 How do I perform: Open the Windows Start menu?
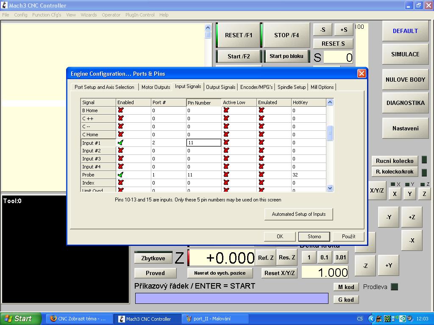(20, 319)
